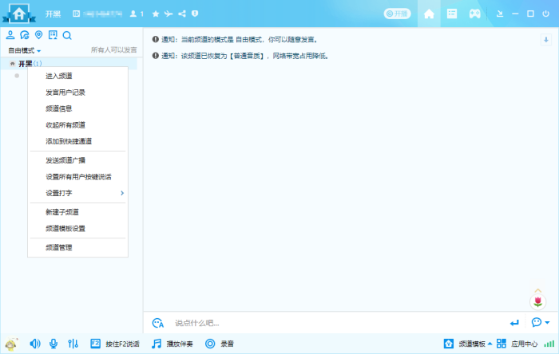Click the chat input field 说点什么吧
559x354 pixels.
319,323
